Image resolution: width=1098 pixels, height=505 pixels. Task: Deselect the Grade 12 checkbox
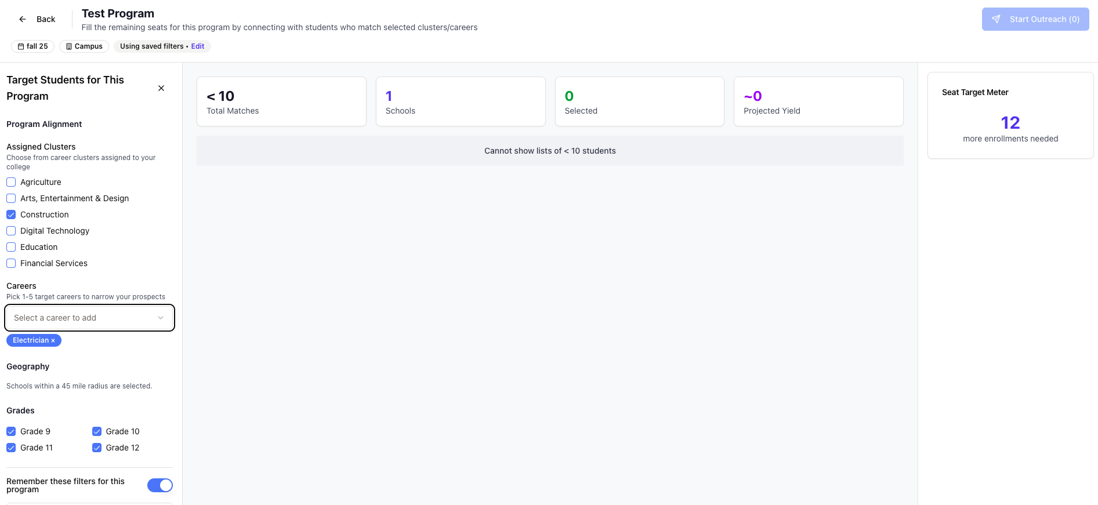coord(97,448)
